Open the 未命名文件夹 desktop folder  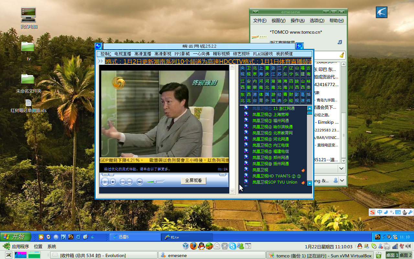(28, 83)
